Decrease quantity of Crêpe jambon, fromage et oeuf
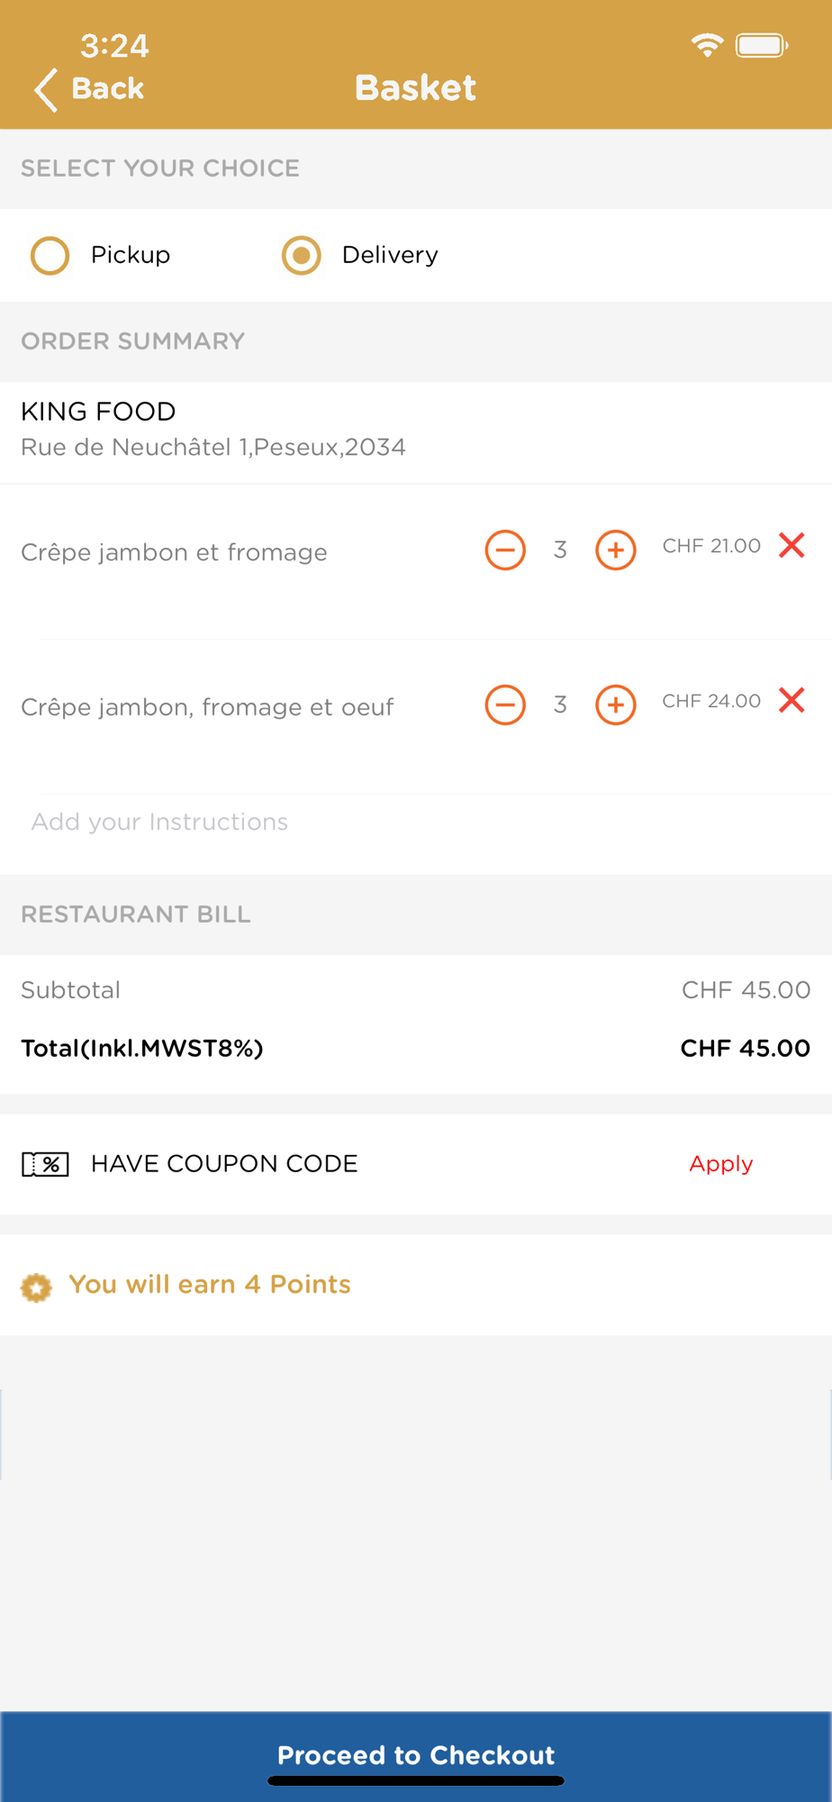 [x=505, y=705]
